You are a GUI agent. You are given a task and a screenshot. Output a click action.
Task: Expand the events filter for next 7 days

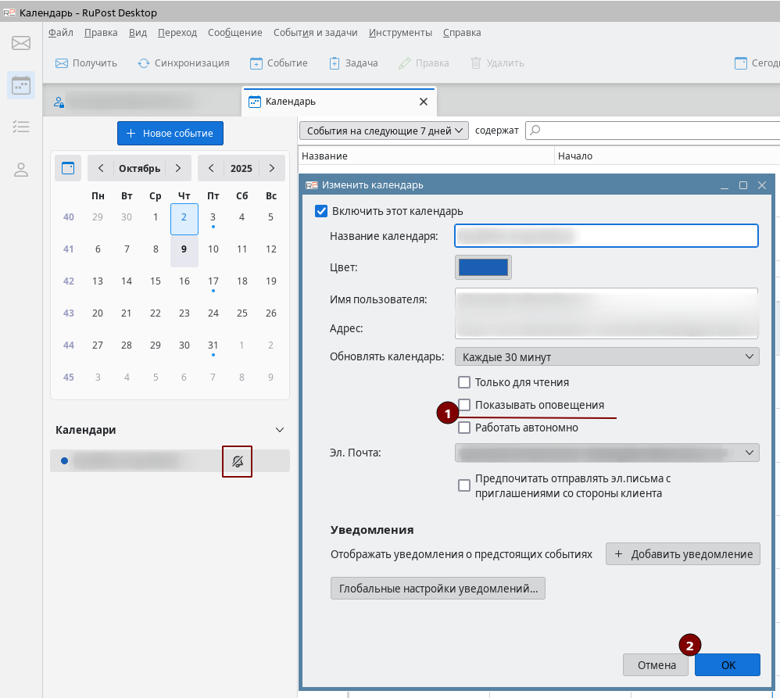(x=384, y=131)
